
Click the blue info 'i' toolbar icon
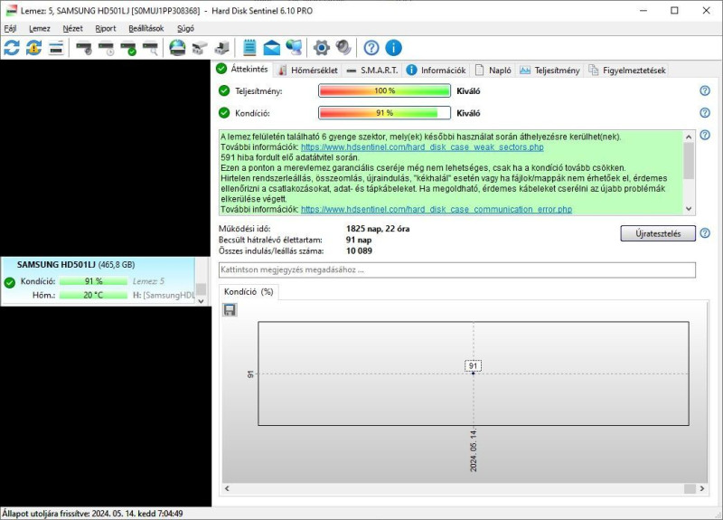click(x=393, y=48)
